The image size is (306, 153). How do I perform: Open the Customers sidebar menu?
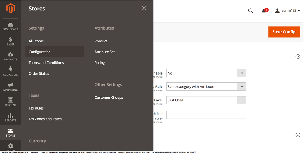pos(10,71)
